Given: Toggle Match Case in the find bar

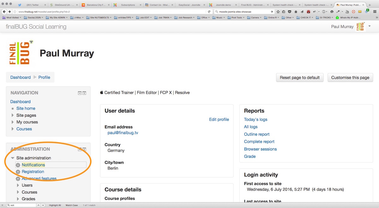Looking at the screenshot, I should (x=72, y=205).
